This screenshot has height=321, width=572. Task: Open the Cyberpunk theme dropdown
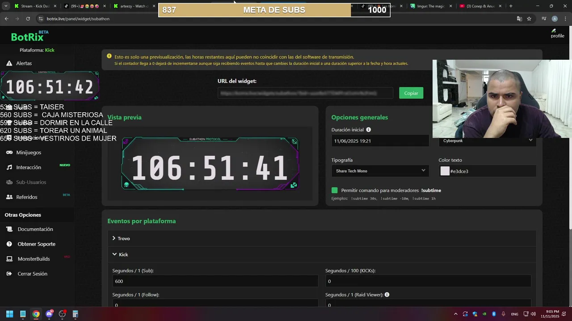pos(488,141)
